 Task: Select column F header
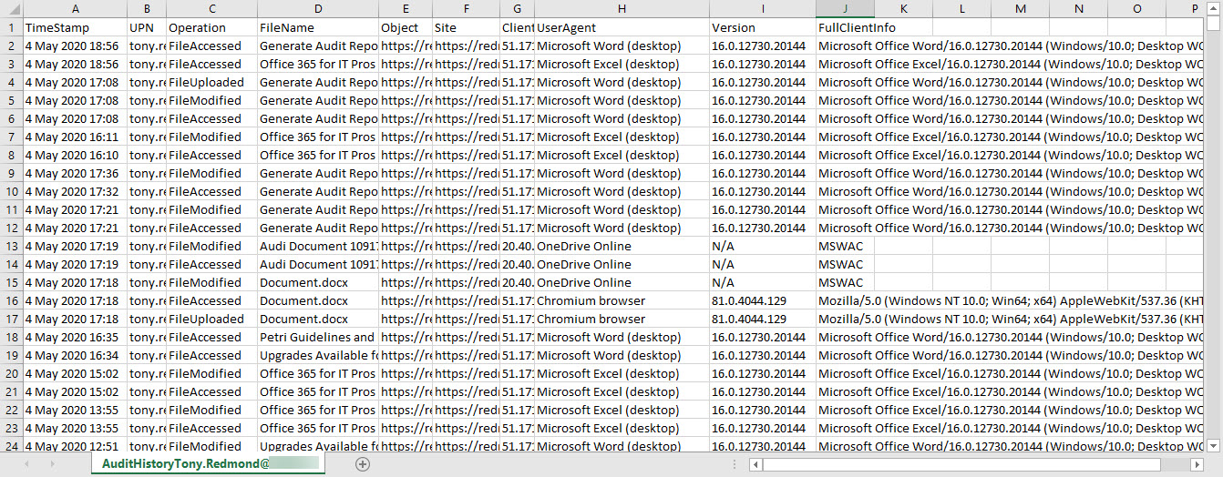[466, 8]
